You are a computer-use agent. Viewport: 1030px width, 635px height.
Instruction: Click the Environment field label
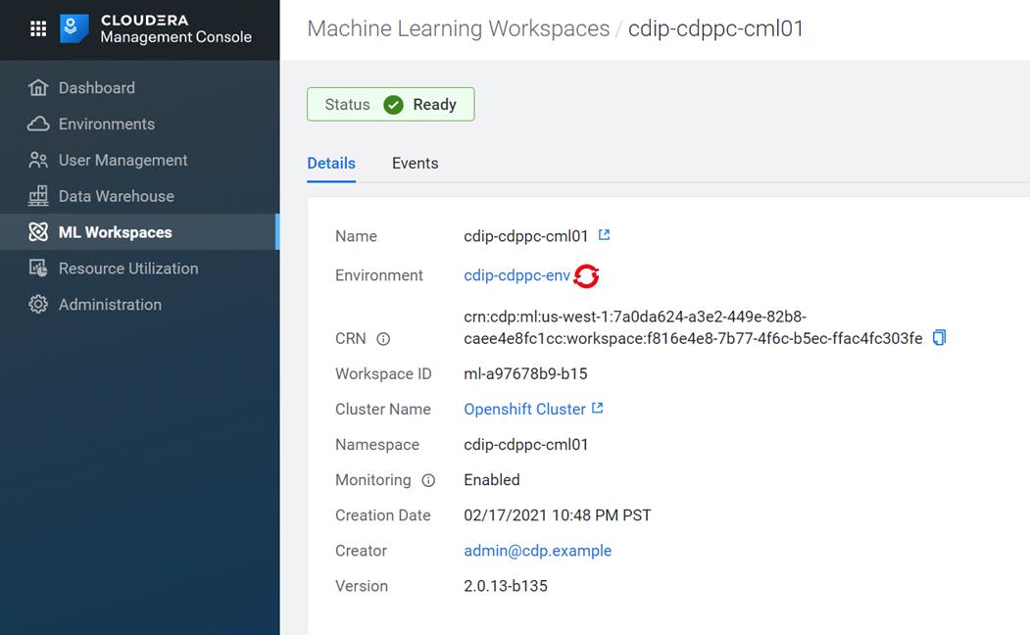click(x=379, y=275)
